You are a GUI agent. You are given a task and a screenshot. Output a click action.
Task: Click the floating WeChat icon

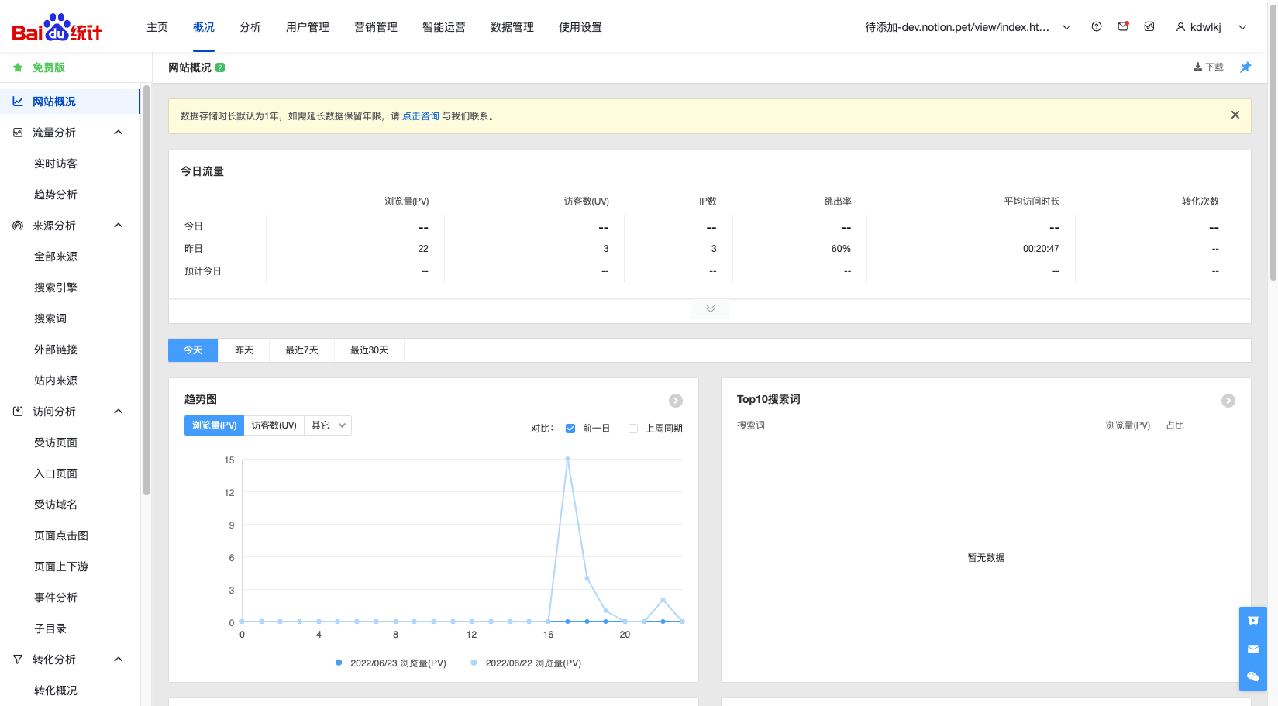pos(1253,677)
